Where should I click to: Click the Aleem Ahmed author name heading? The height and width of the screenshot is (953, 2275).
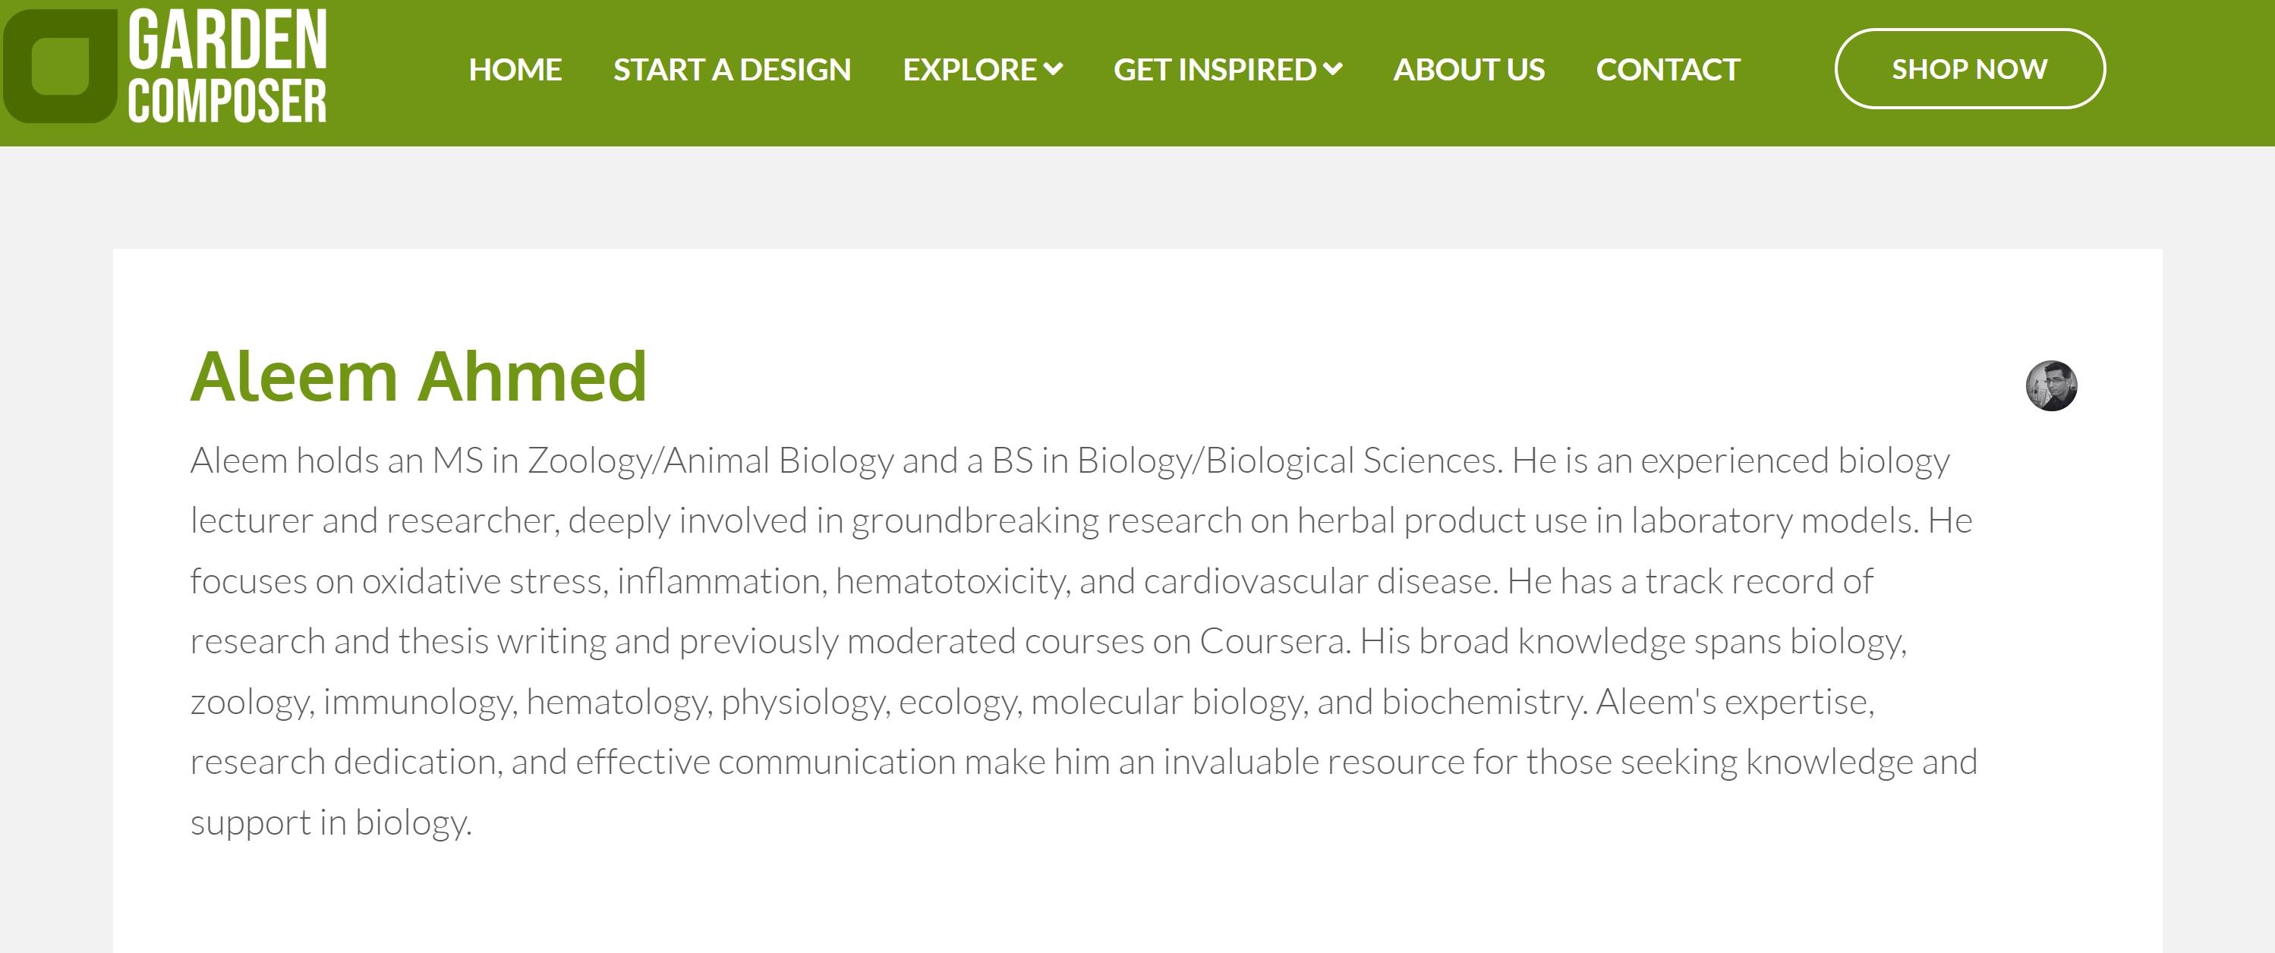[x=418, y=377]
